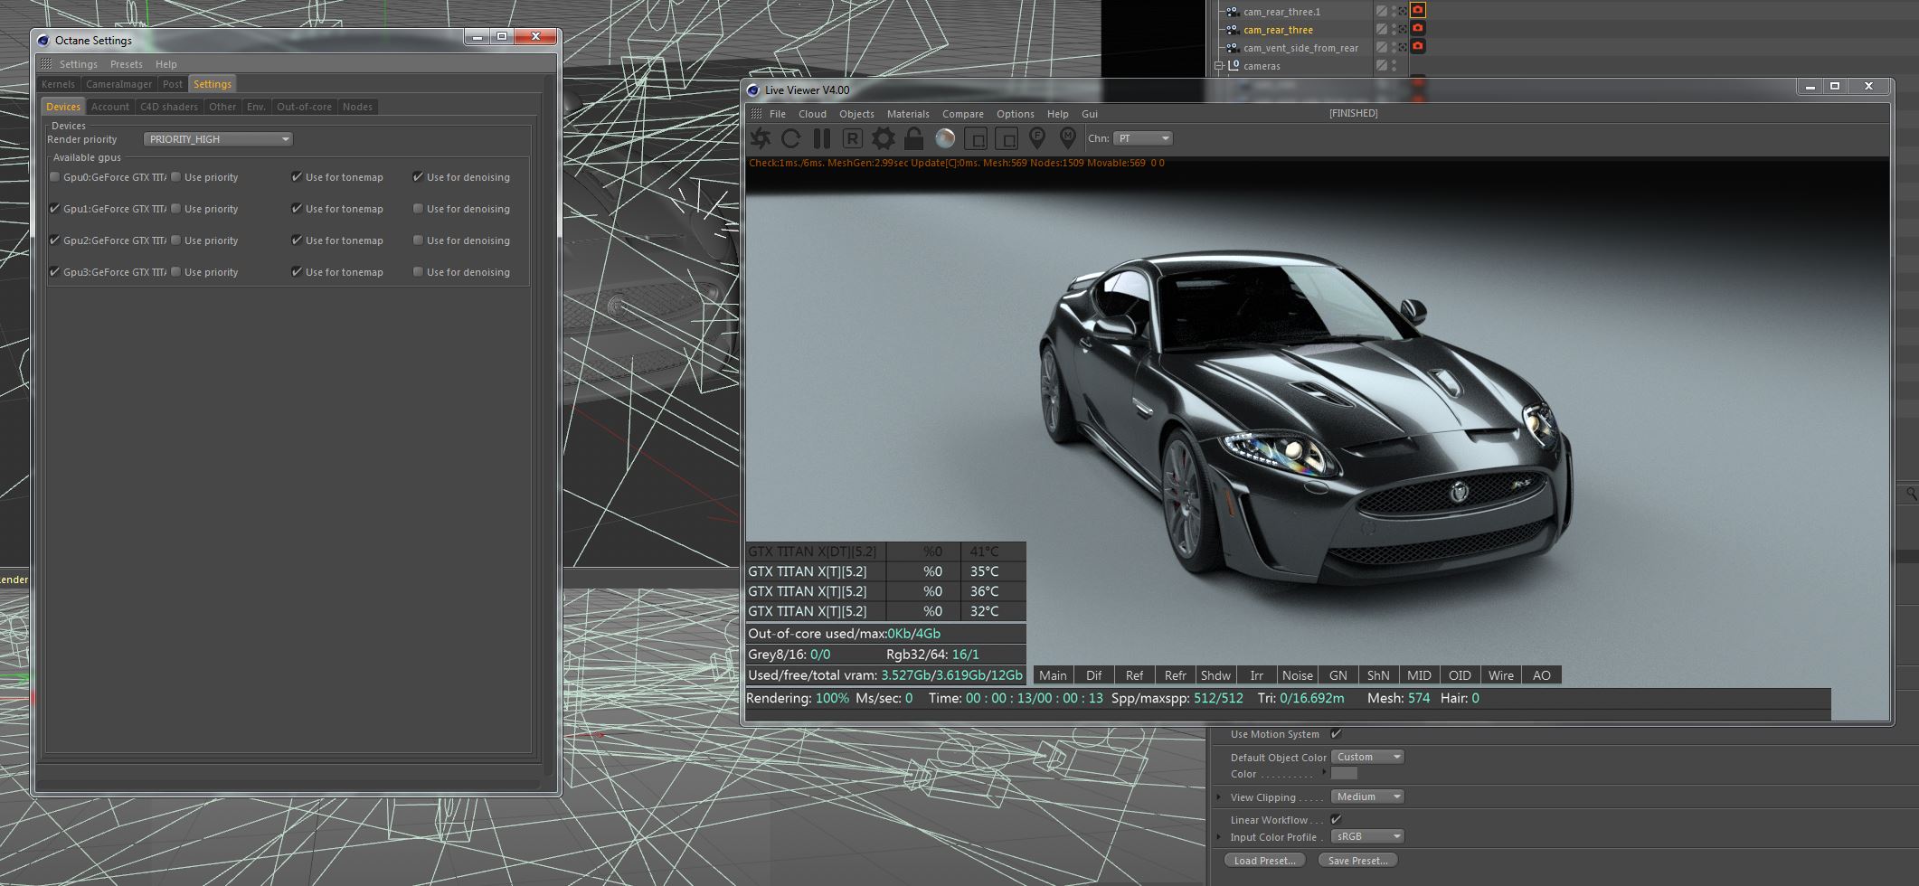
Task: Show the Noise render pass
Action: (x=1297, y=675)
